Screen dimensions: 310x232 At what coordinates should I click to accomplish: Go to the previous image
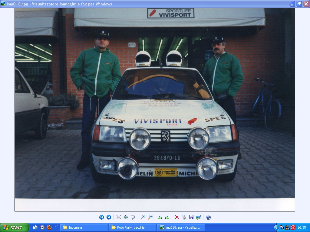click(x=101, y=217)
